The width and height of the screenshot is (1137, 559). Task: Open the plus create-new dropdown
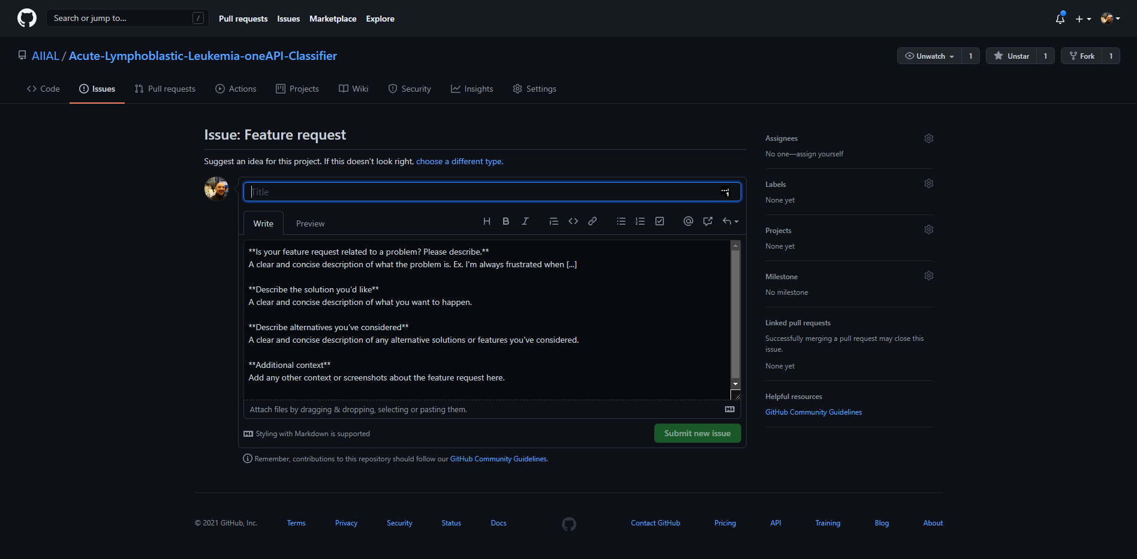[x=1083, y=19]
